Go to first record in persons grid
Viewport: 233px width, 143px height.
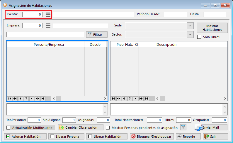point(10,99)
